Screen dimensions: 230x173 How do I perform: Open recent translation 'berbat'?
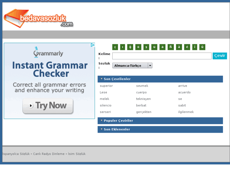[141, 105]
